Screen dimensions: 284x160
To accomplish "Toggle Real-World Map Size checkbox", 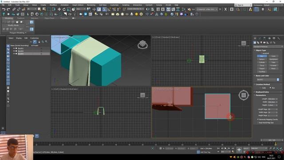I will [258, 123].
